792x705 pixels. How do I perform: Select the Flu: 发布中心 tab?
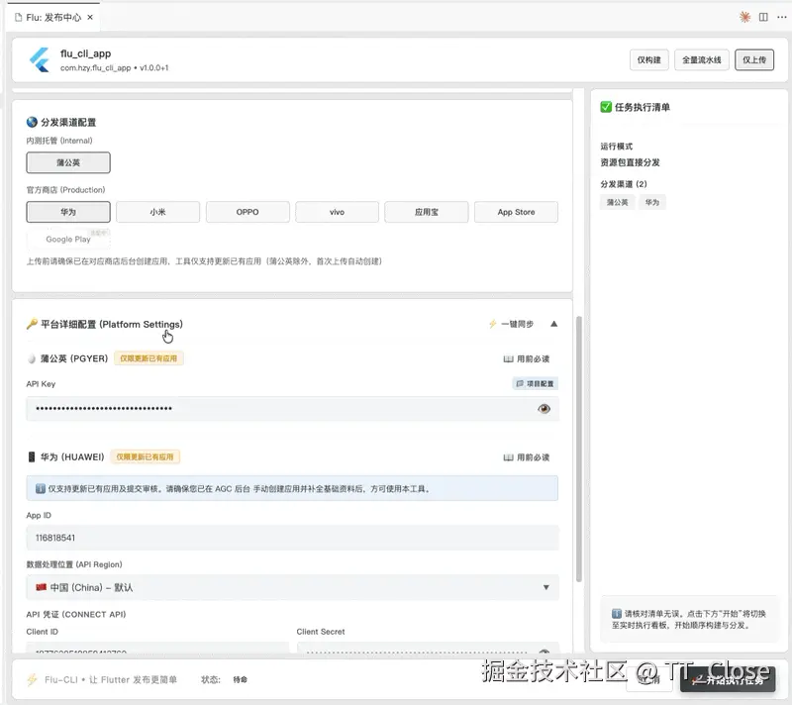coord(53,17)
